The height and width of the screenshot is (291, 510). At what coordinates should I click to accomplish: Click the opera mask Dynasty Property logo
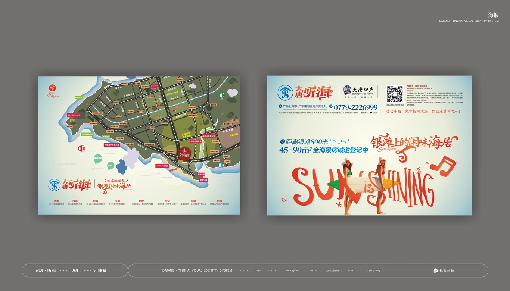[347, 91]
